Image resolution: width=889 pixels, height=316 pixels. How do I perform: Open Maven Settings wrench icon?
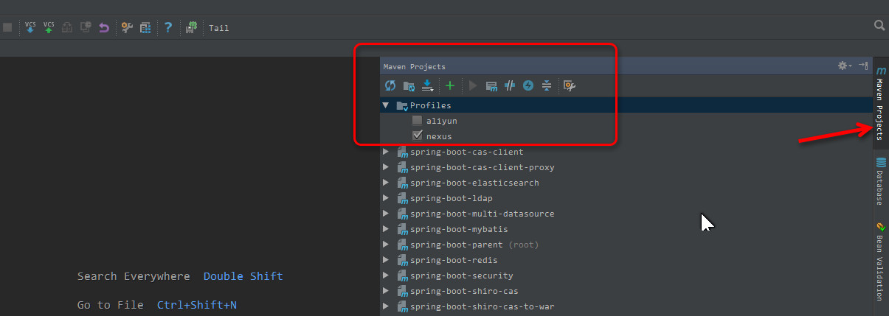[569, 86]
